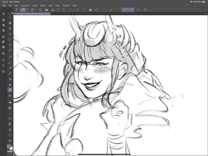Click Scale/Rotate transform icon

tap(97, 10)
